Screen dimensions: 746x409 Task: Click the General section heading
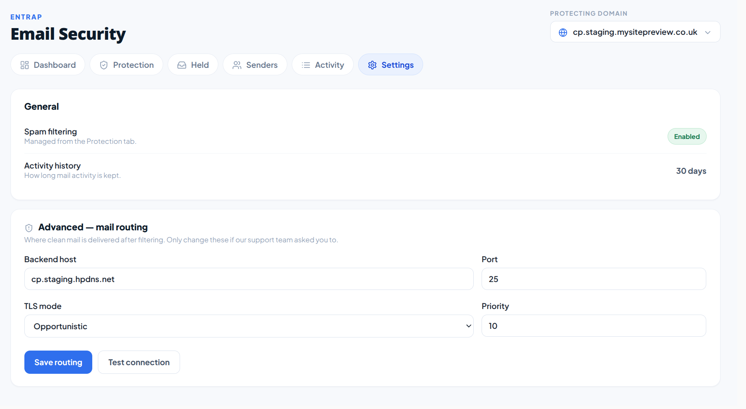[x=42, y=107]
